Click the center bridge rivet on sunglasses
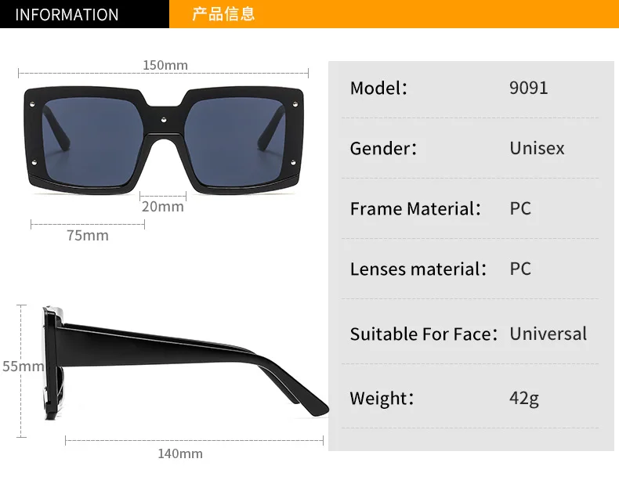The width and height of the screenshot is (619, 502). click(164, 120)
